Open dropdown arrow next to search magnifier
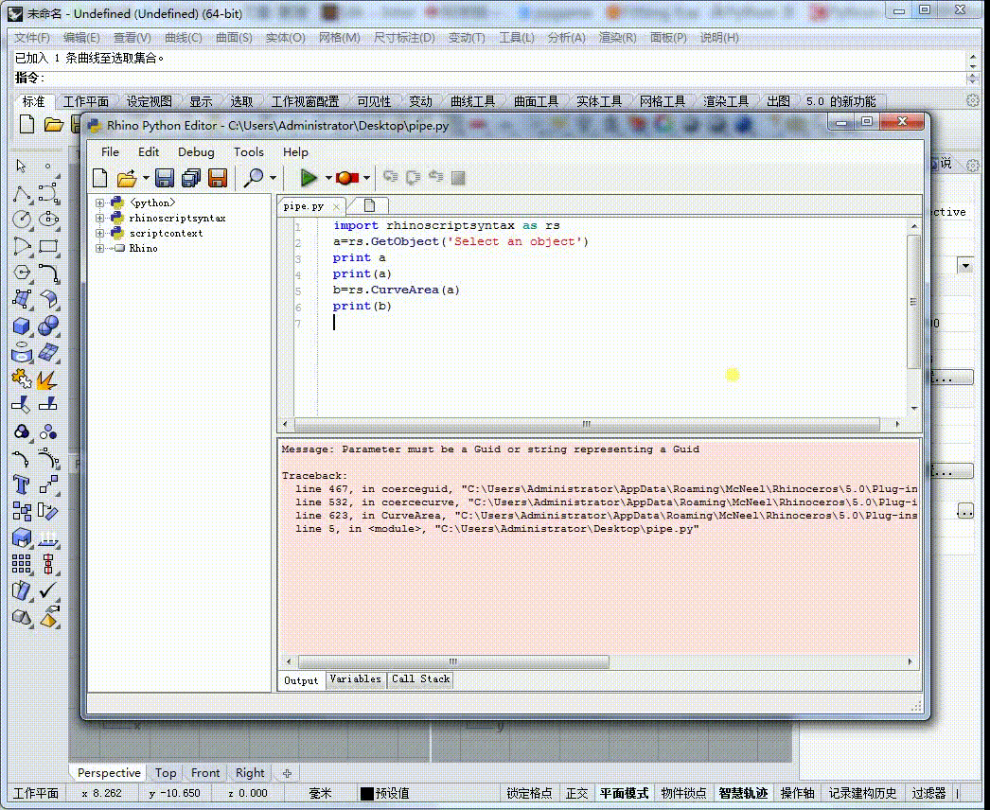The height and width of the screenshot is (810, 990). 273,178
